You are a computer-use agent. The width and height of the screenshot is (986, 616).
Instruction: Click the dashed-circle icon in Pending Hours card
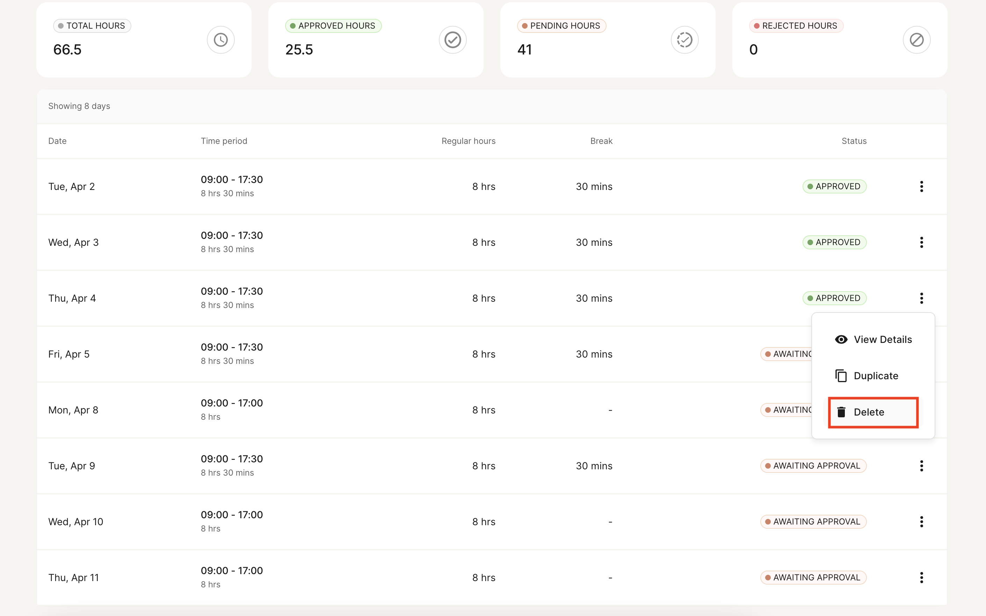684,40
